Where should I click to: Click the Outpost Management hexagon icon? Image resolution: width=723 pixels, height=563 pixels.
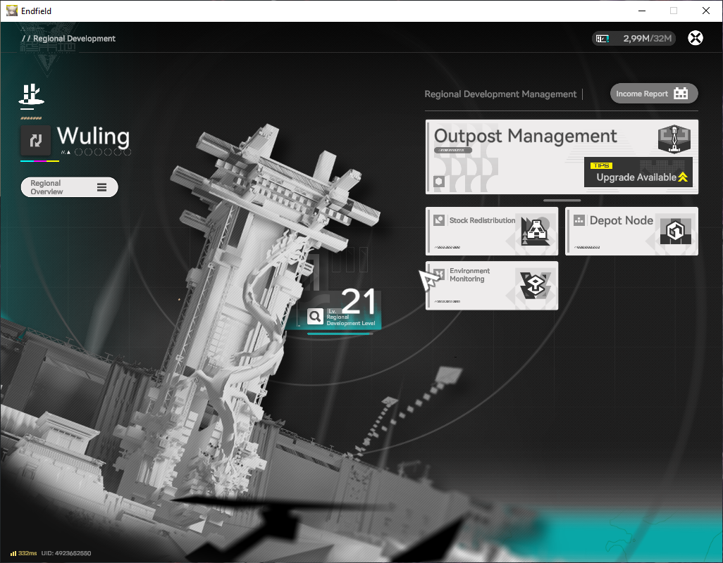[674, 139]
